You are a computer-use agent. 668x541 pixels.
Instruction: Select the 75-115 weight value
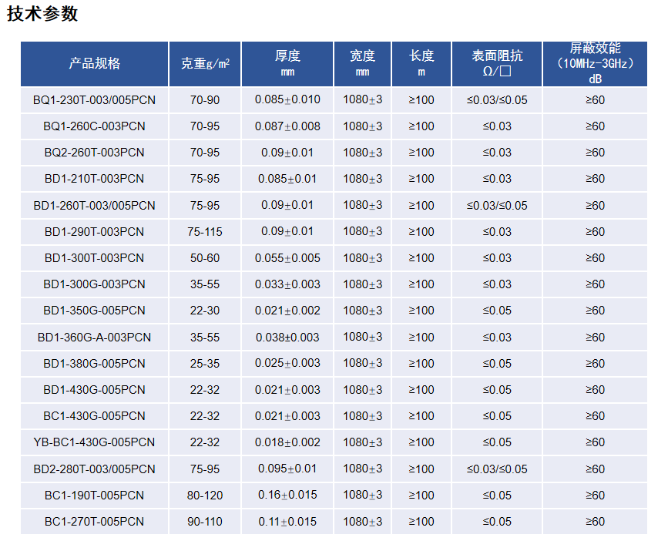(204, 231)
